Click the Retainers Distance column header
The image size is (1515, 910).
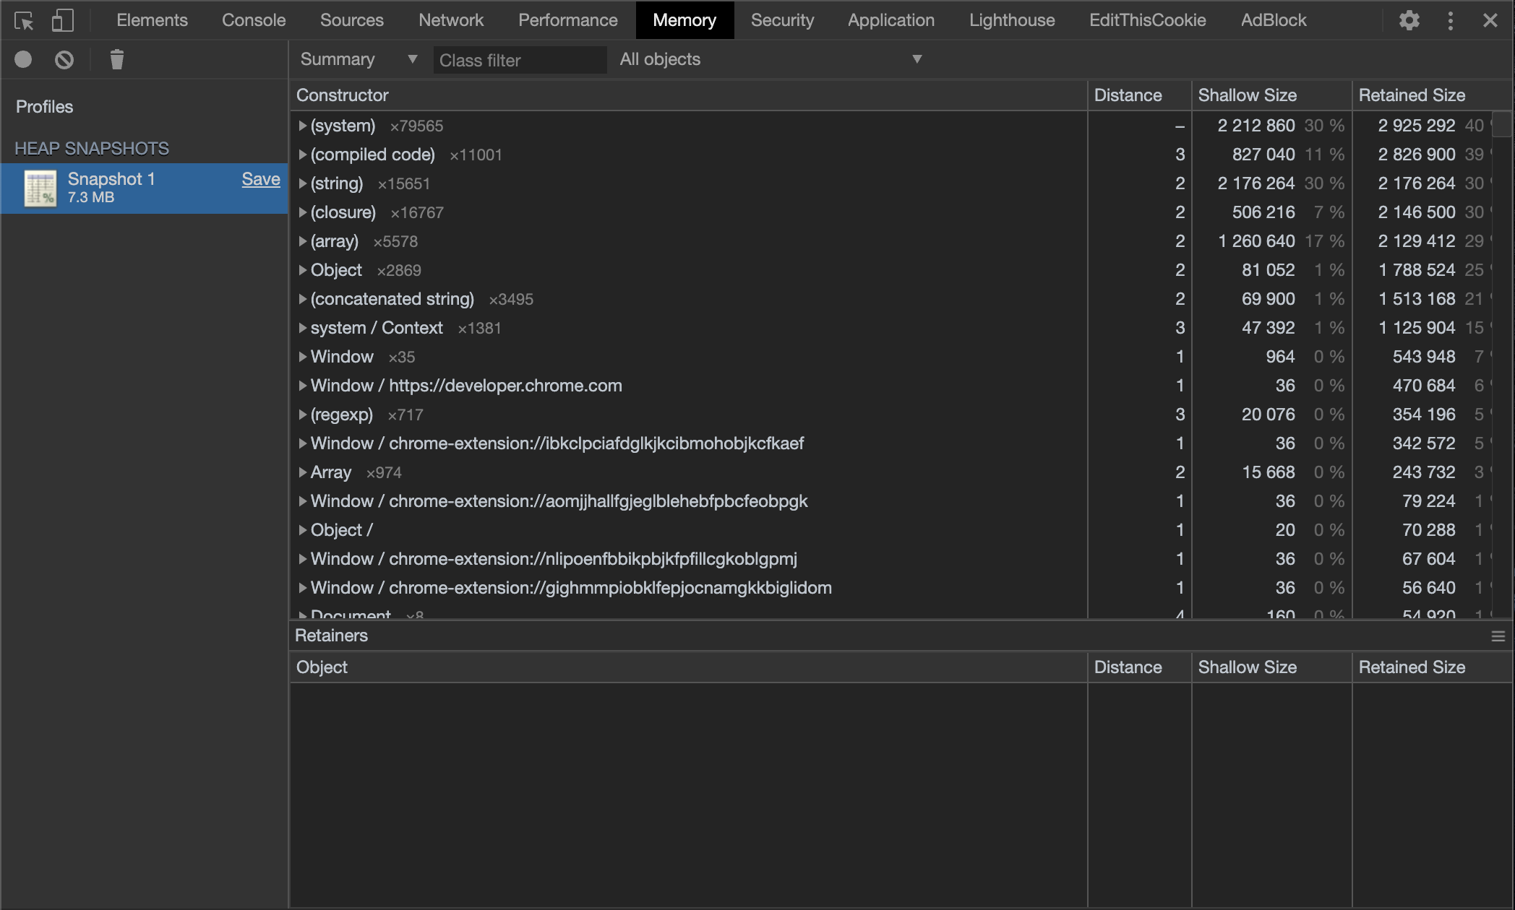pos(1140,667)
